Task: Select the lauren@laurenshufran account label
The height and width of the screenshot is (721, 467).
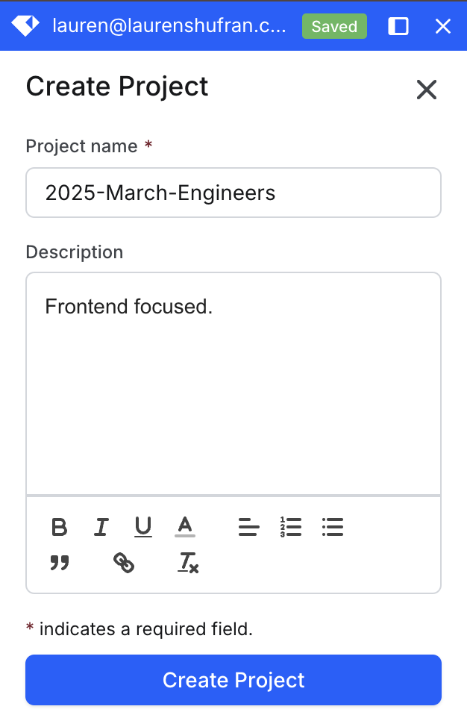Action: coord(169,25)
